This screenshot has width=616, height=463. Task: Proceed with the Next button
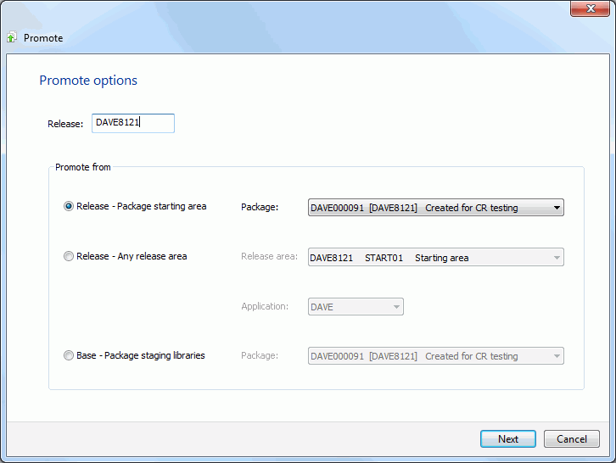tap(508, 438)
